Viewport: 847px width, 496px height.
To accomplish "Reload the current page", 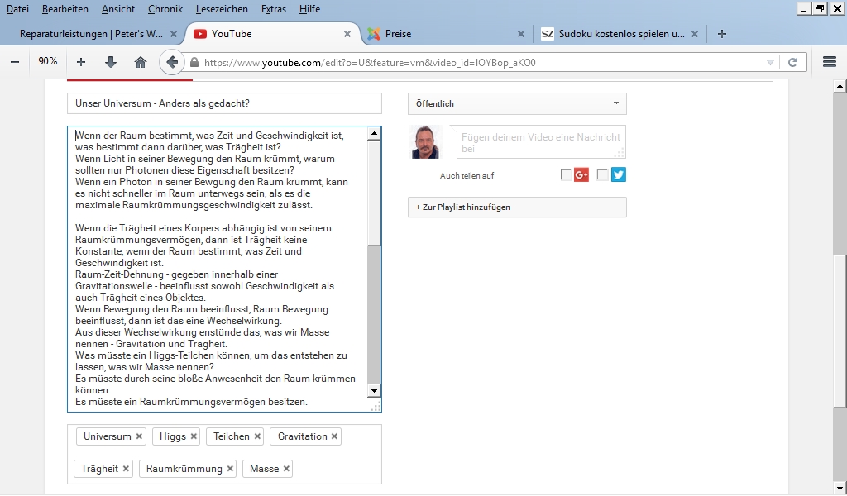I will tap(792, 62).
